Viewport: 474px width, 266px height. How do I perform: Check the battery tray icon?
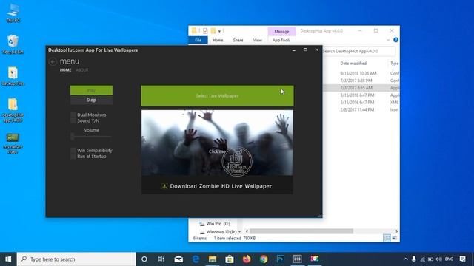(x=430, y=259)
